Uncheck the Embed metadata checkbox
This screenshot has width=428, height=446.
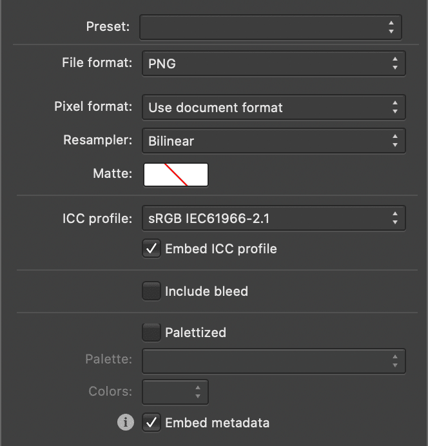click(151, 423)
